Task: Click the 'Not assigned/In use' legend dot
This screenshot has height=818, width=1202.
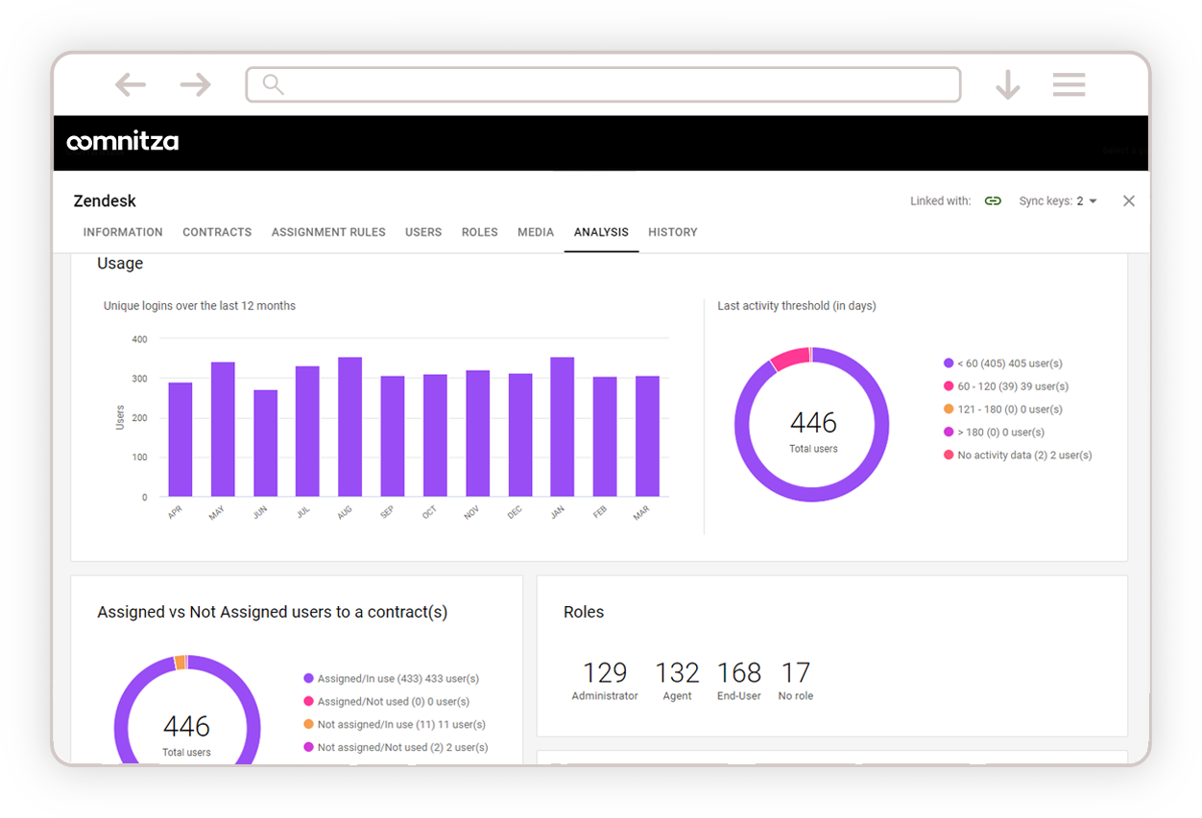Action: pyautogui.click(x=308, y=725)
